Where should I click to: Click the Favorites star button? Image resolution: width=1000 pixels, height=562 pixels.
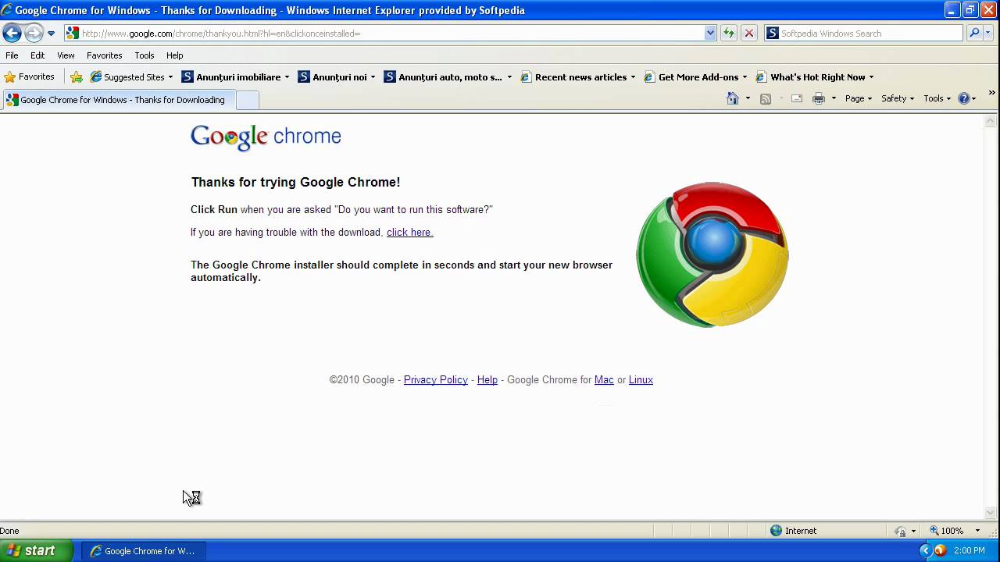tap(30, 76)
